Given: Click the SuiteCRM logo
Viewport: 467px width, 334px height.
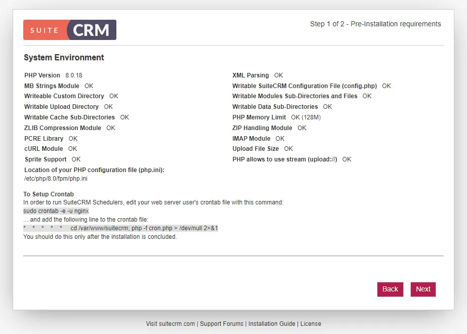Looking at the screenshot, I should [70, 30].
